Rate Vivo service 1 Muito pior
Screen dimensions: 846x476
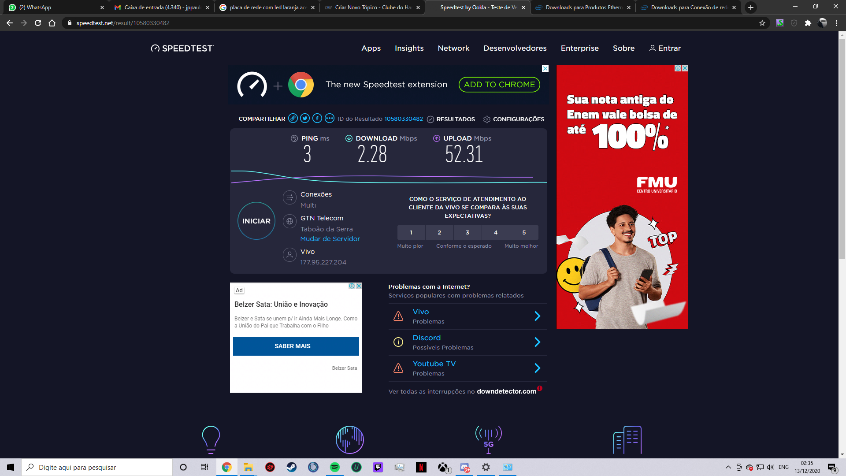(411, 232)
